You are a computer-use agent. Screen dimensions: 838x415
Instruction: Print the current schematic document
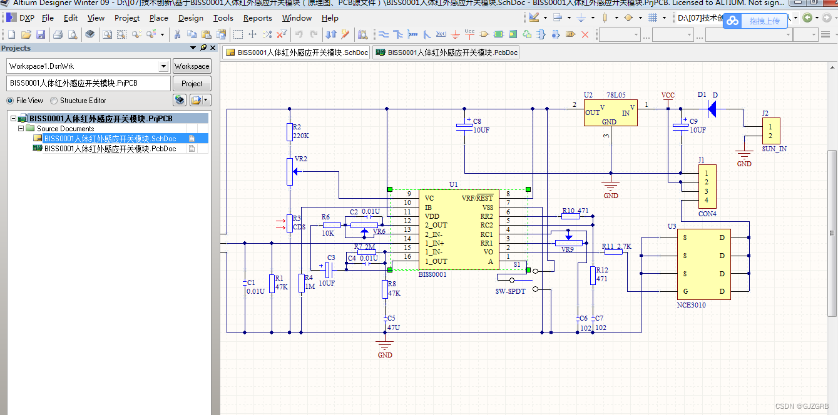pos(58,34)
